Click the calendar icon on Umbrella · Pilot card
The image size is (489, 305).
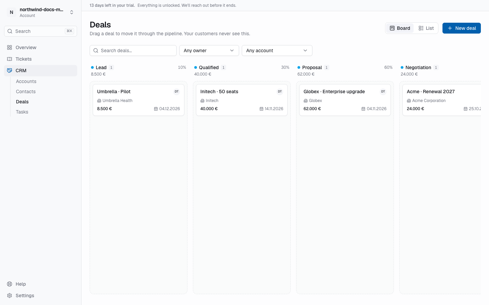tap(156, 109)
